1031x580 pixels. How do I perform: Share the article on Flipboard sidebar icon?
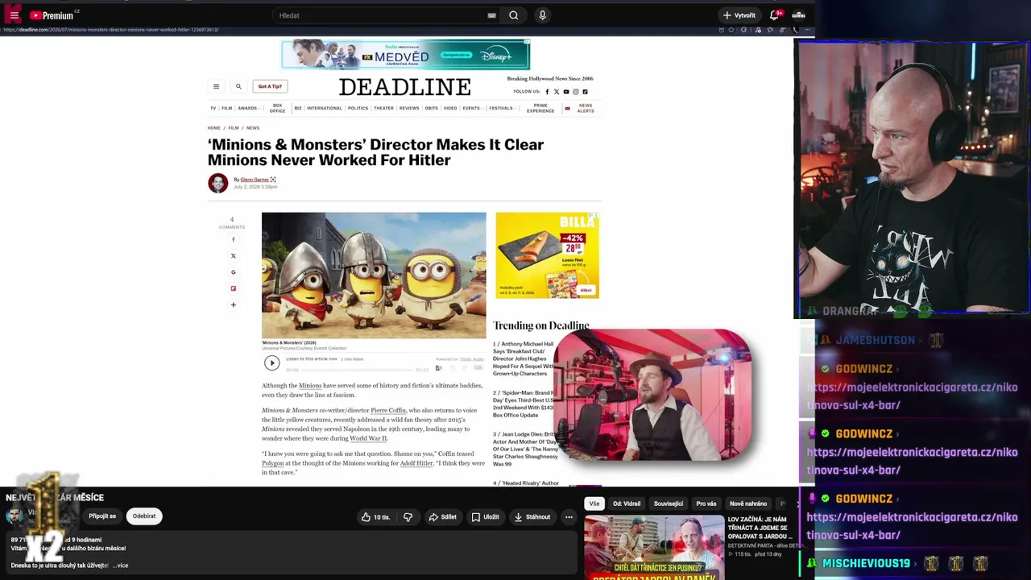(x=234, y=288)
